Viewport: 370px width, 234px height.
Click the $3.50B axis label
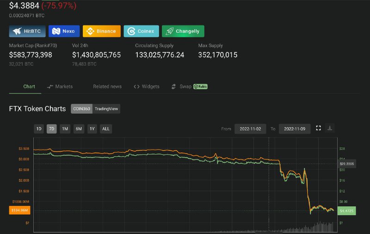(x=24, y=148)
